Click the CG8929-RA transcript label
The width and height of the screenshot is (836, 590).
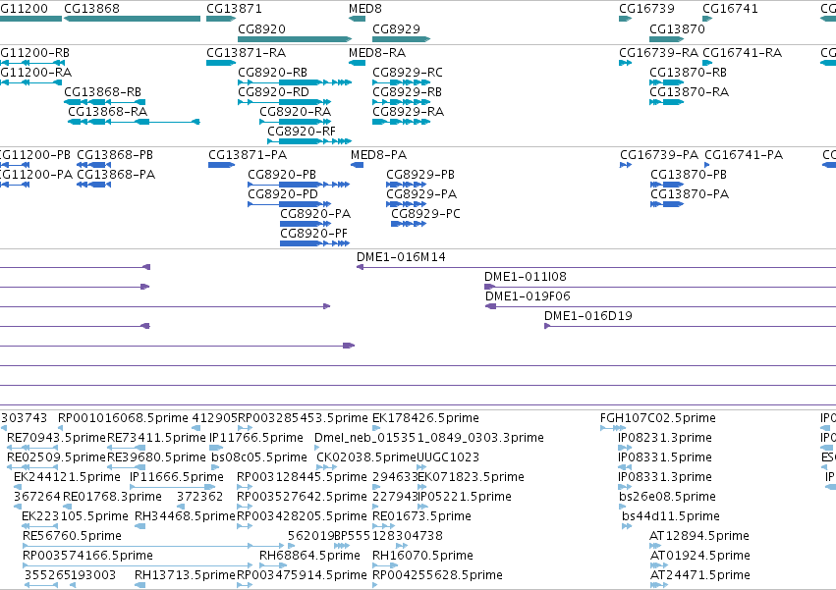click(x=409, y=112)
